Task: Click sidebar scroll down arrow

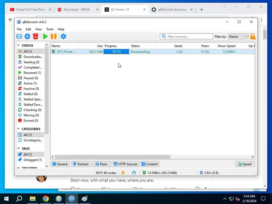Action: [46, 166]
